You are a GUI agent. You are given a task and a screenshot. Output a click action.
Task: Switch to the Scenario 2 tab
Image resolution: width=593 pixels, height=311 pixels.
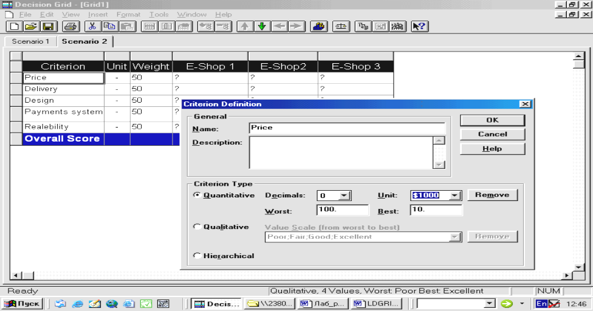[84, 41]
